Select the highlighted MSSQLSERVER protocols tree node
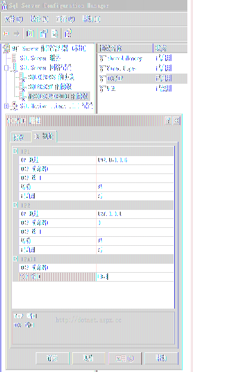 click(58, 96)
